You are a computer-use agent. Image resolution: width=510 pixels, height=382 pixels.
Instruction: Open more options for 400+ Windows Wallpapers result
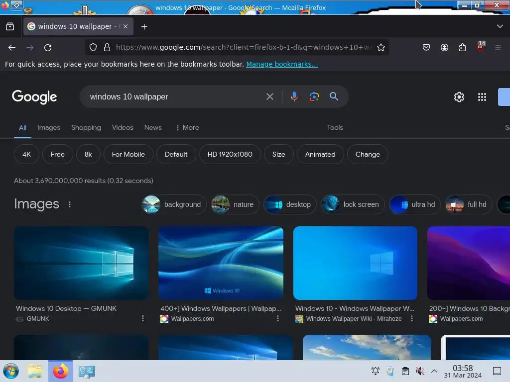coord(278,319)
